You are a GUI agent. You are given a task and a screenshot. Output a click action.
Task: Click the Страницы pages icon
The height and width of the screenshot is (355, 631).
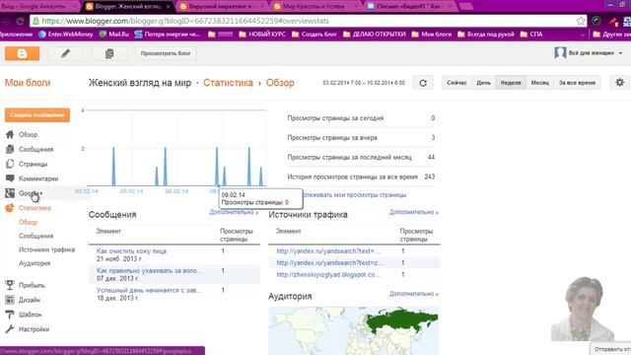pos(10,164)
